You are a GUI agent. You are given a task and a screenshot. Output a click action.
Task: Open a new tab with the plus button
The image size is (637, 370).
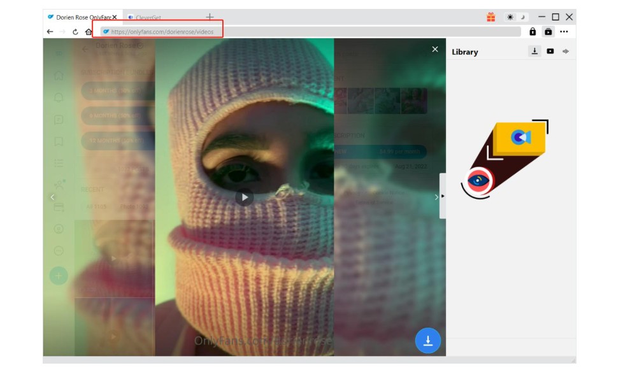210,17
